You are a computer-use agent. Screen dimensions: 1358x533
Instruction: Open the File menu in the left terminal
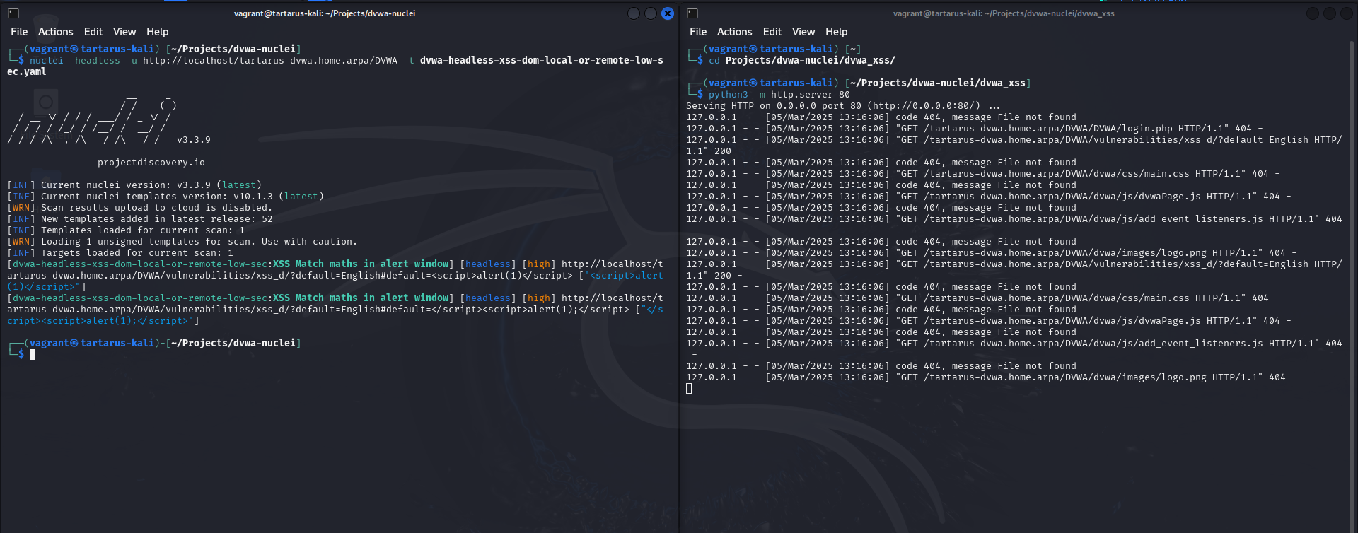click(x=19, y=32)
